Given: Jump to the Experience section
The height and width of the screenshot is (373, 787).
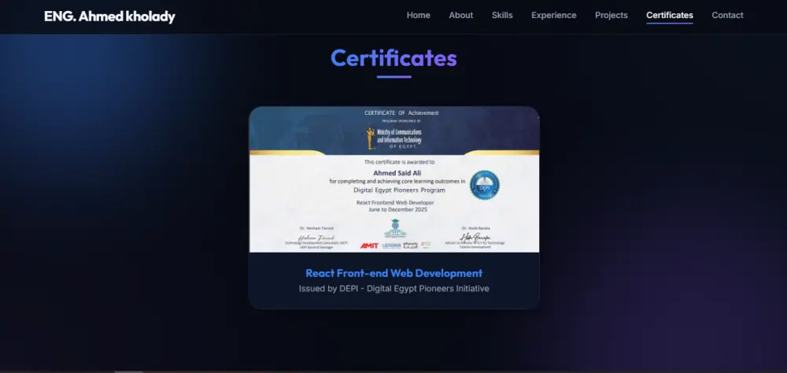Looking at the screenshot, I should click(x=553, y=15).
